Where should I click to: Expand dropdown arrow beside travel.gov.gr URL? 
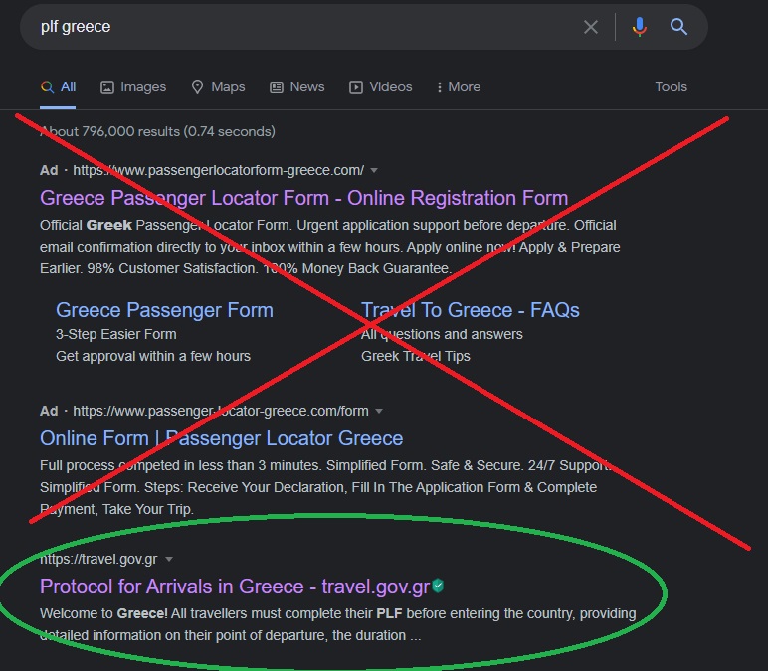[169, 559]
